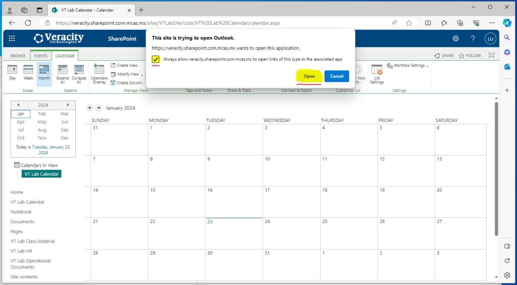Screen dimensions: 517x285
Task: Switch to the EVENTS ribbon tab
Action: [x=40, y=56]
